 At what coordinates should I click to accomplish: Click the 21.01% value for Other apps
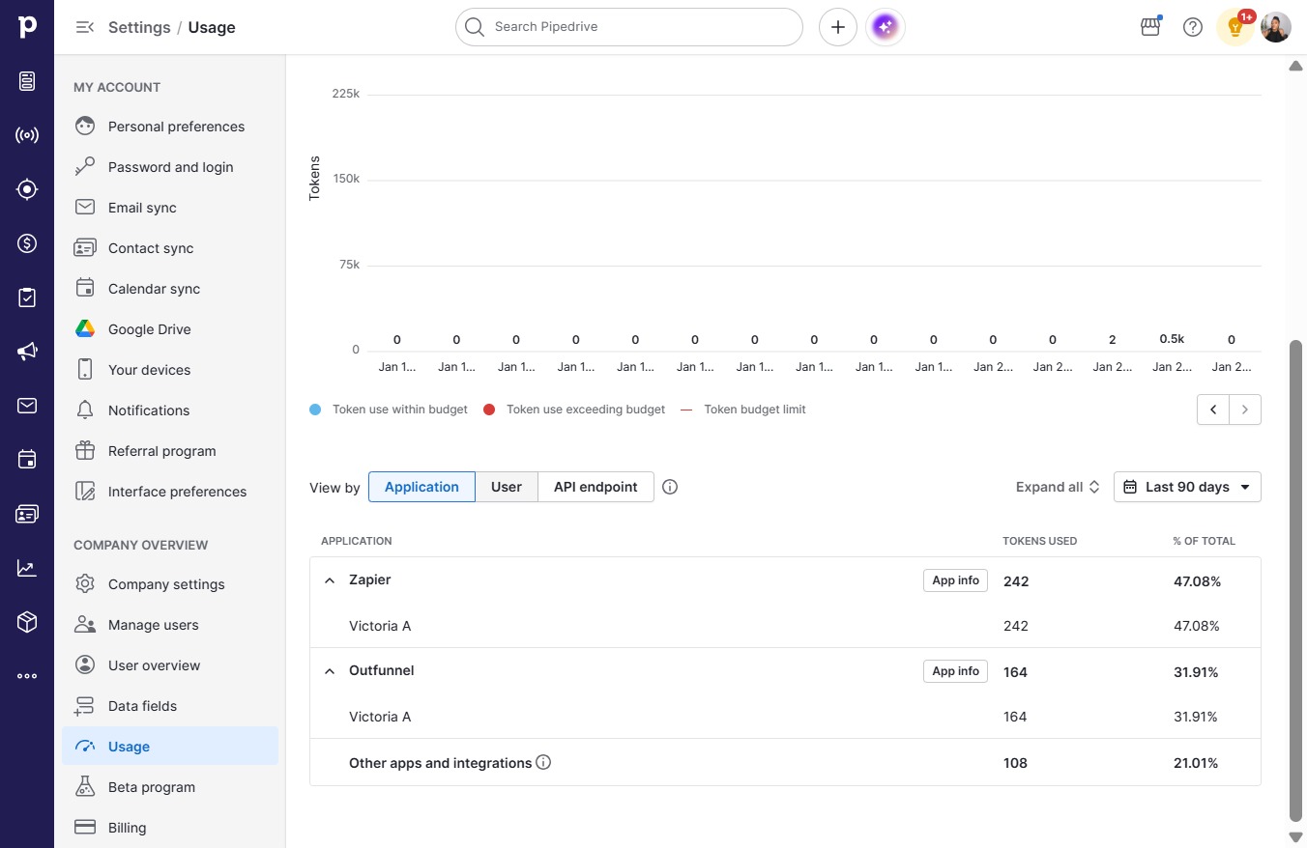tap(1196, 763)
